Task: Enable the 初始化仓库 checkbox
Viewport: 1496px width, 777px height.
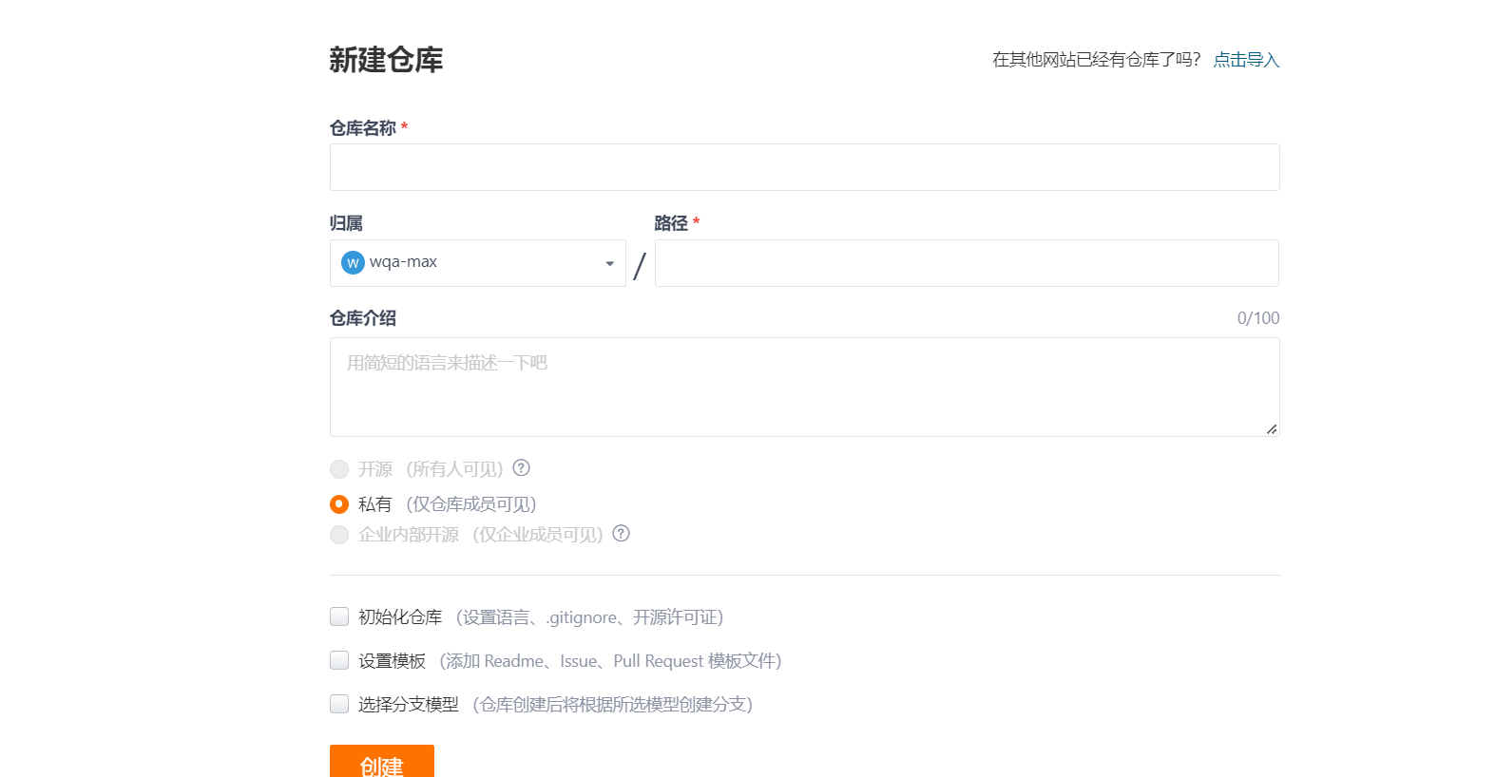Action: pos(339,617)
